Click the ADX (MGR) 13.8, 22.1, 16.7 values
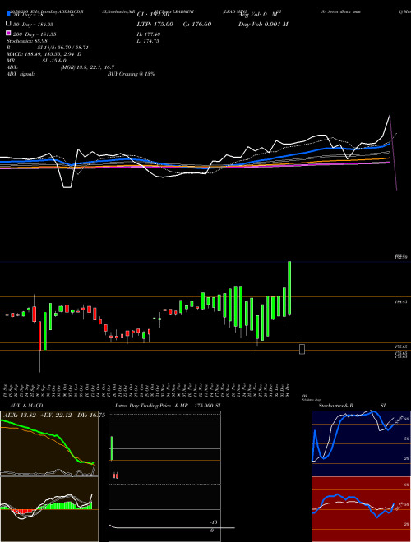 pos(87,67)
